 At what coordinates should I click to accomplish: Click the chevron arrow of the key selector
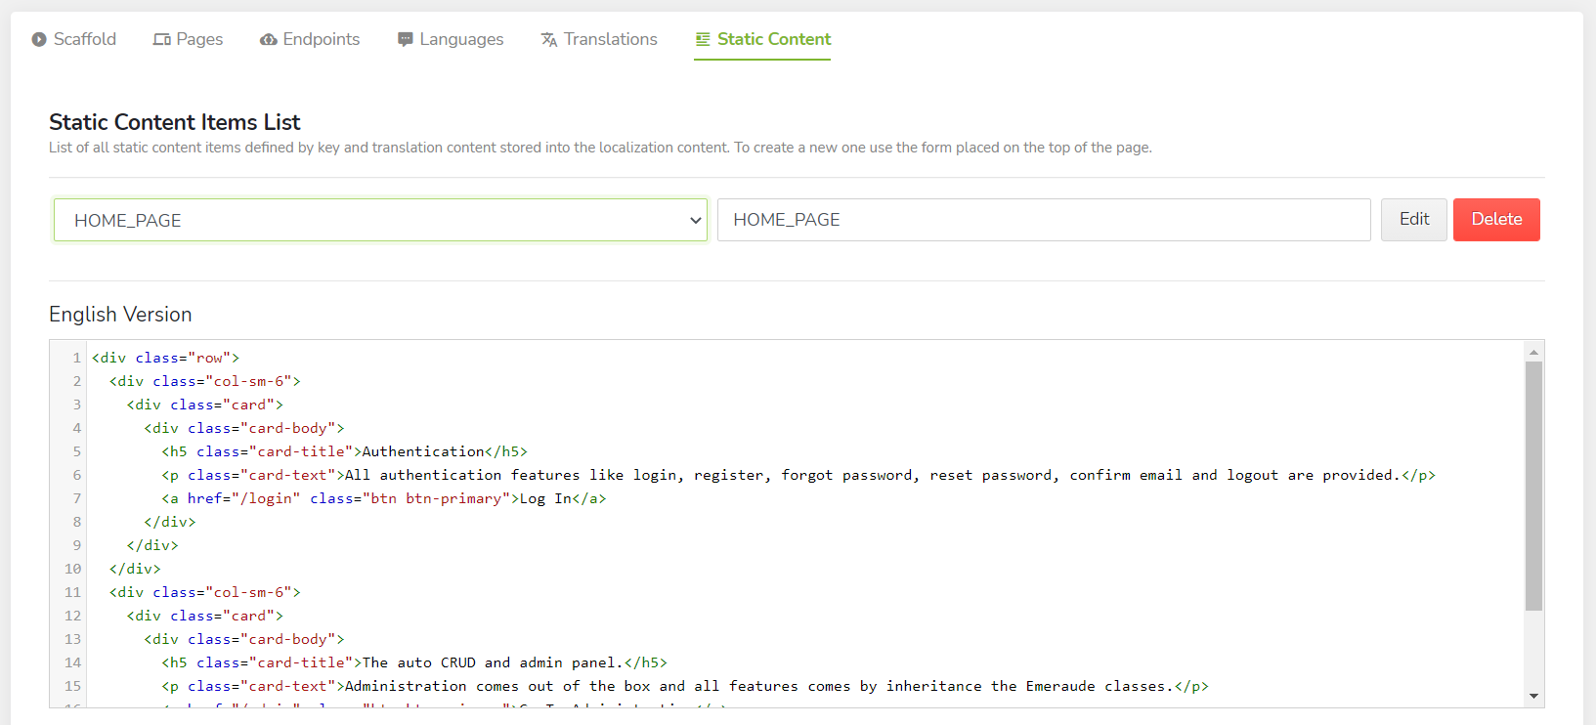pos(696,220)
